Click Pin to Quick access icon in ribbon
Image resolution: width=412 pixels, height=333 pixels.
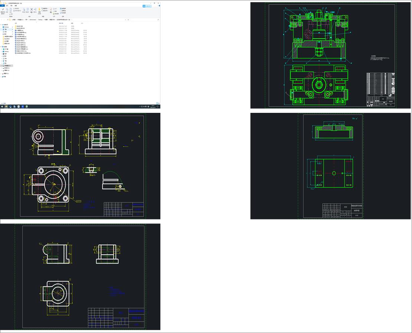(x=3, y=9)
